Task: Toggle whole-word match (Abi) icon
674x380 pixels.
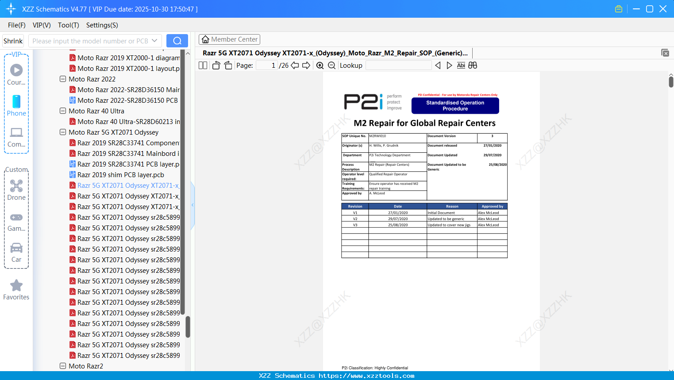Action: [x=461, y=65]
